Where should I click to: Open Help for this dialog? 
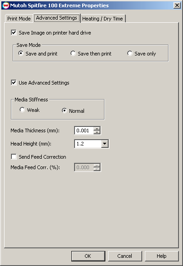click(x=162, y=256)
